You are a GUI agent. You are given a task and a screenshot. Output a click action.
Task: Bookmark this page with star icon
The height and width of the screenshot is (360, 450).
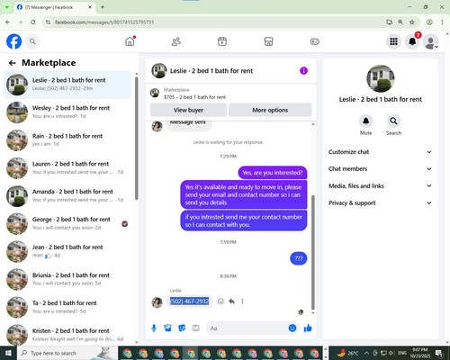point(412,22)
